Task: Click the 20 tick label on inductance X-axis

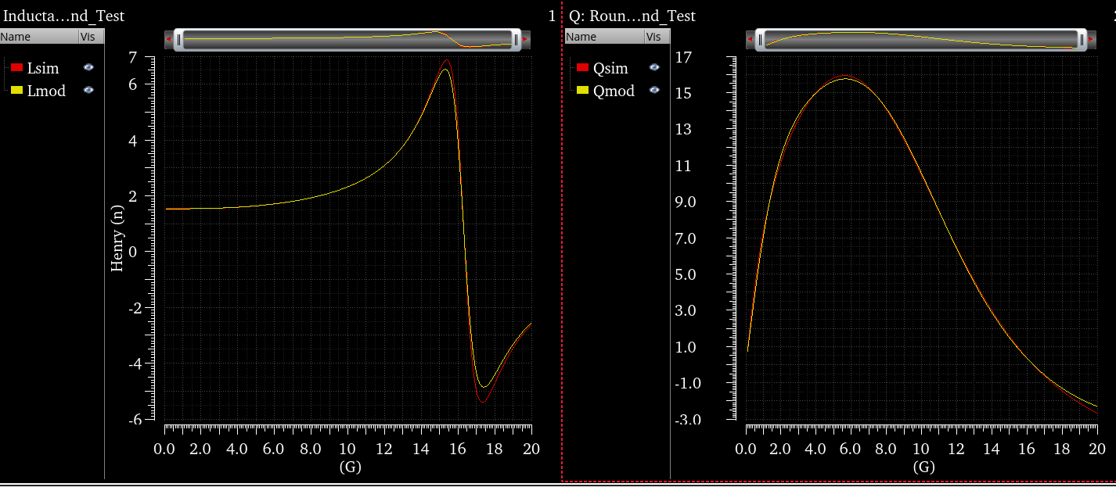Action: (531, 449)
